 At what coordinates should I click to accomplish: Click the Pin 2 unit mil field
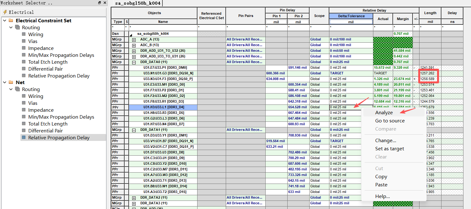(x=298, y=22)
